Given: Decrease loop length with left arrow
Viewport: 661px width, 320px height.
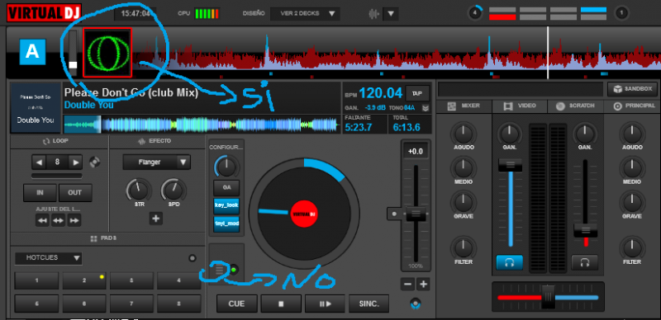Looking at the screenshot, I should tap(39, 162).
